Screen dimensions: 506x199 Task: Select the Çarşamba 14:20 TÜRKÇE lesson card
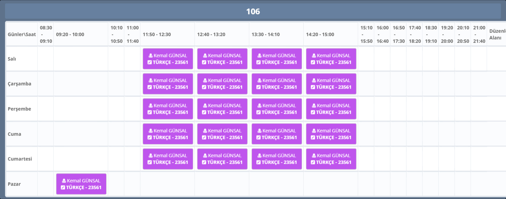[x=331, y=84]
